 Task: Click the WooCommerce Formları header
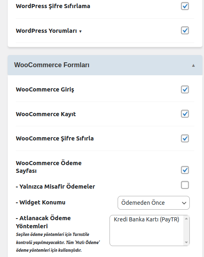tap(105, 65)
